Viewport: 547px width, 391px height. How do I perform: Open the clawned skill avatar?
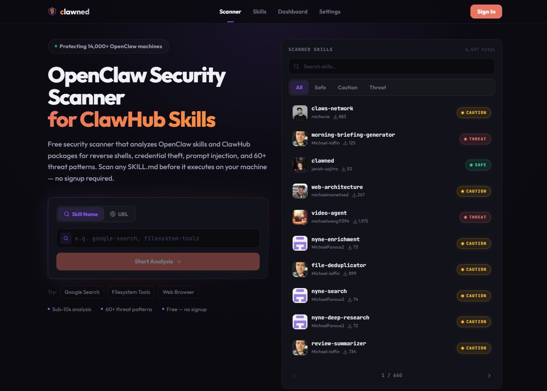(x=300, y=165)
